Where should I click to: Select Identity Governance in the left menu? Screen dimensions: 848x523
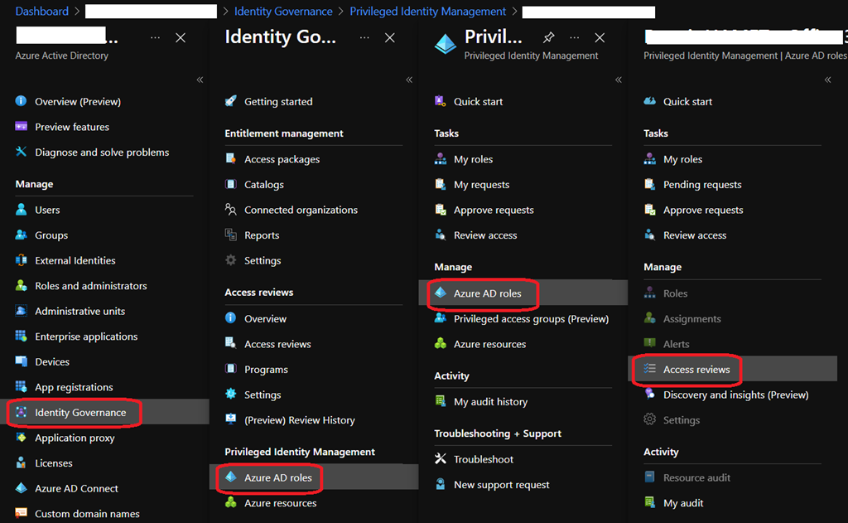[x=80, y=413]
